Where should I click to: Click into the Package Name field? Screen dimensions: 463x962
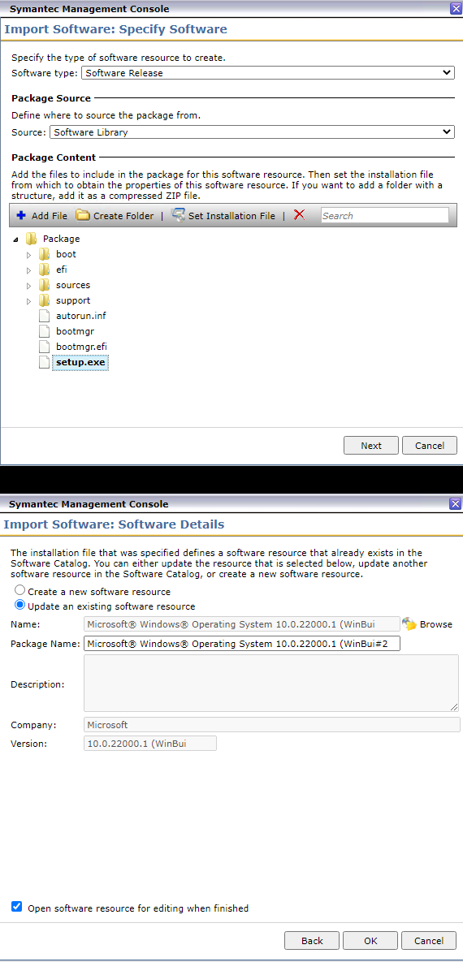point(242,643)
